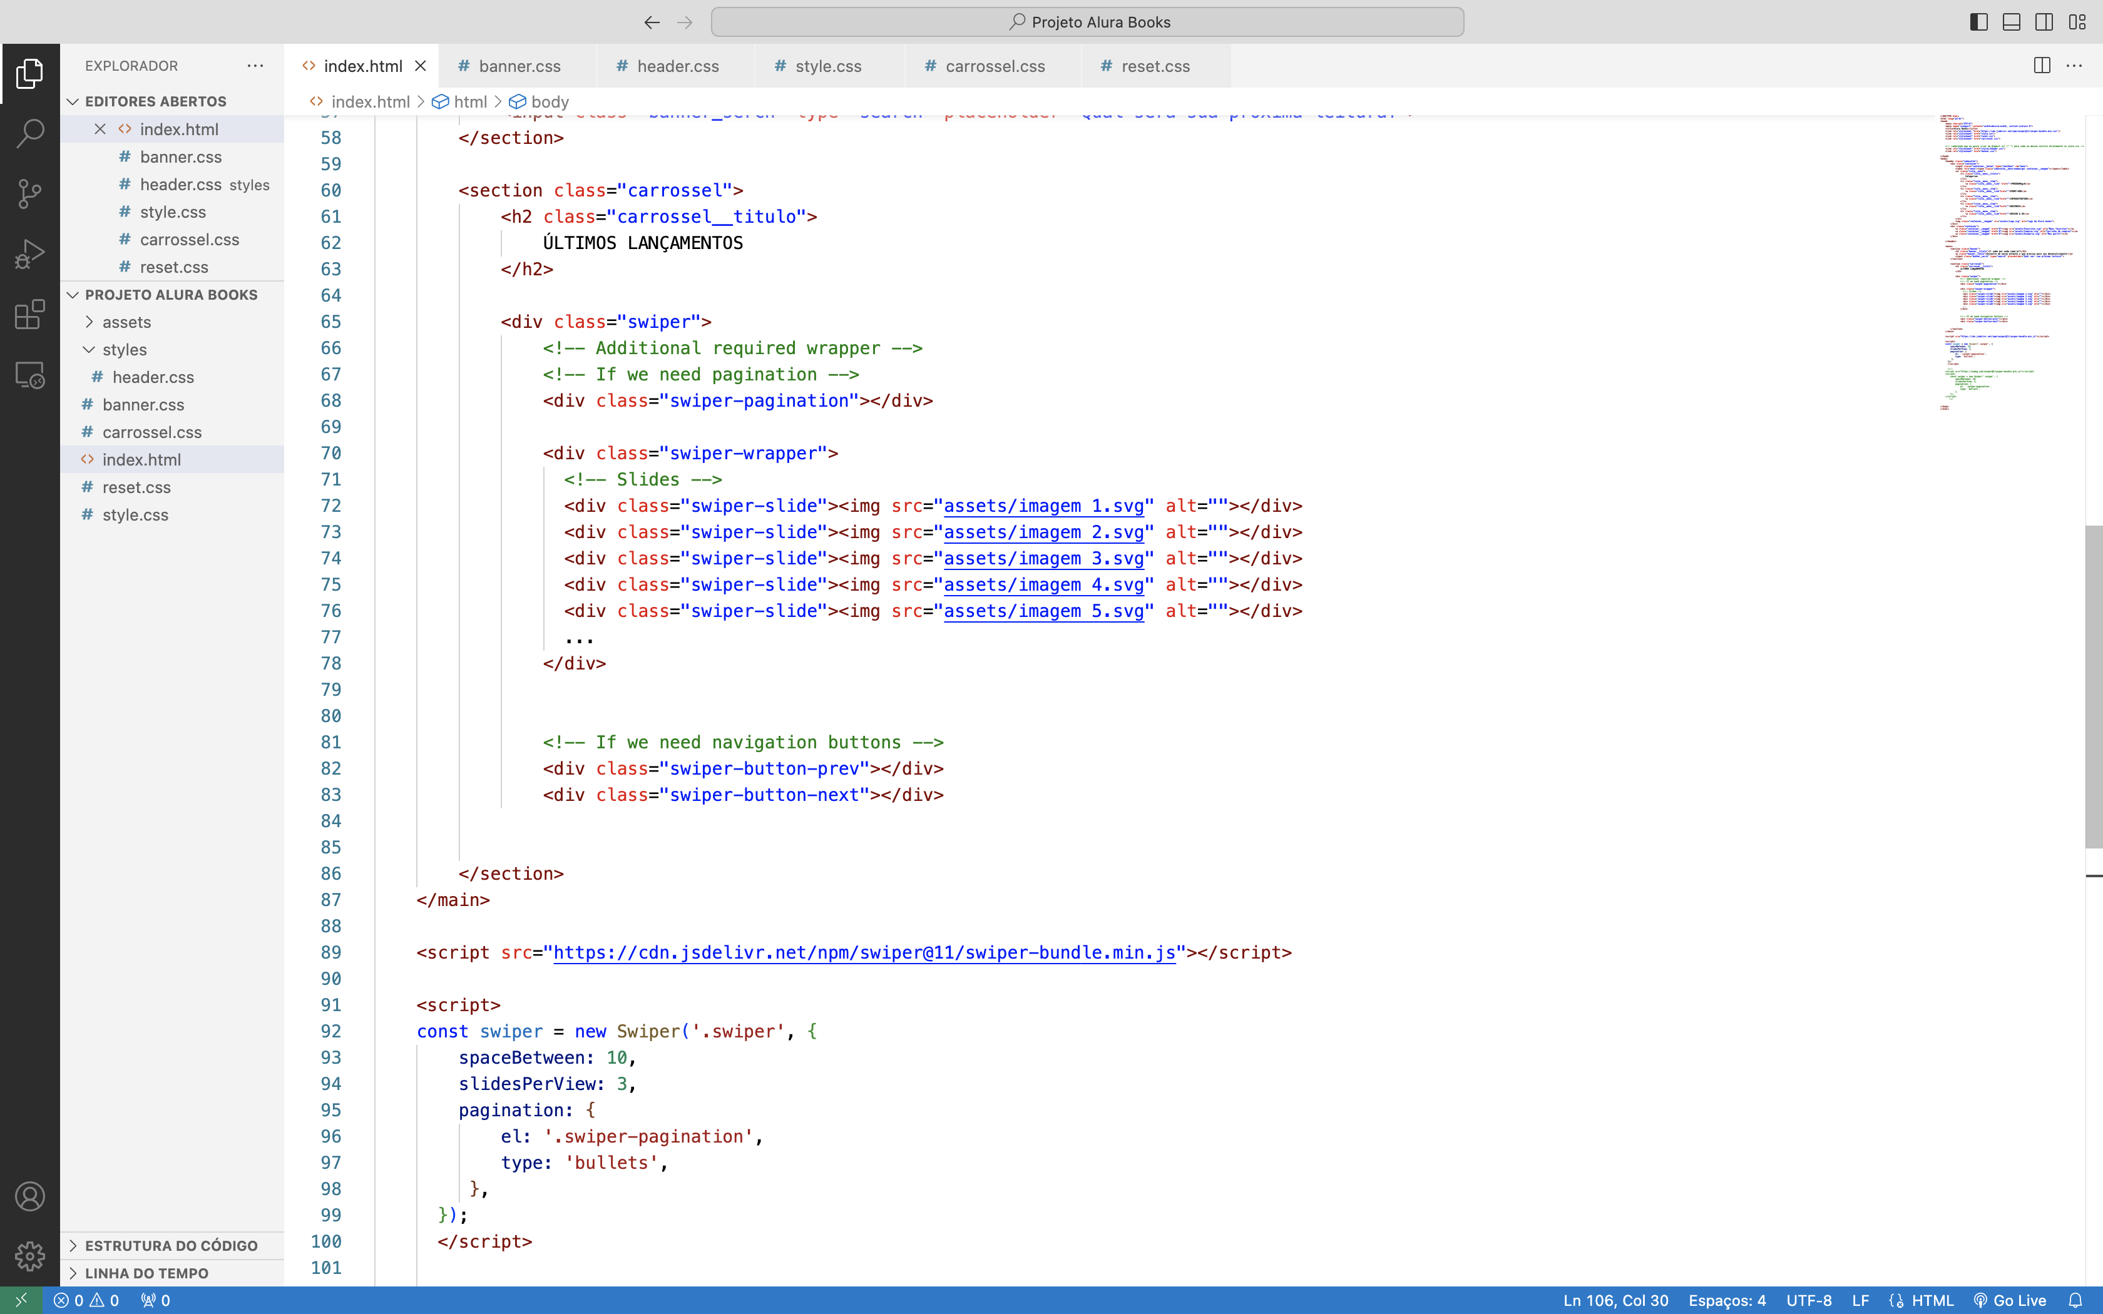Split the editor to the right

[x=2041, y=66]
